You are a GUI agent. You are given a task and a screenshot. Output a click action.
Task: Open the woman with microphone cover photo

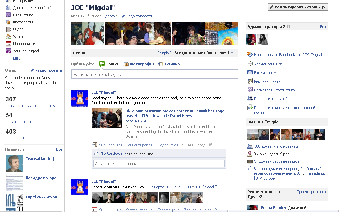point(188,34)
